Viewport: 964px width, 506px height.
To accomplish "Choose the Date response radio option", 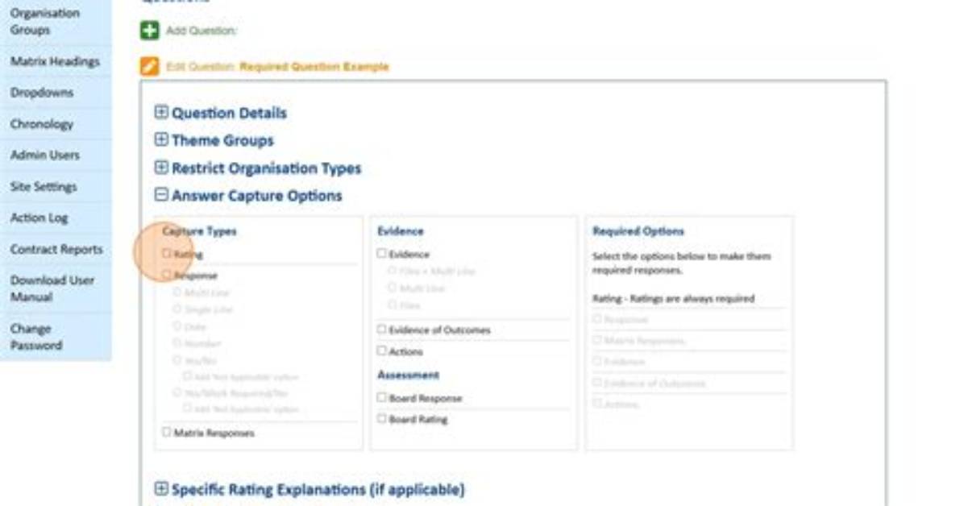I will point(177,326).
